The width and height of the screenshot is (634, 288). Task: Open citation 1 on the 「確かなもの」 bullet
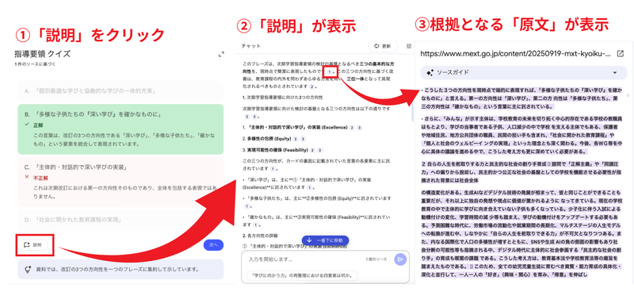pos(256,225)
